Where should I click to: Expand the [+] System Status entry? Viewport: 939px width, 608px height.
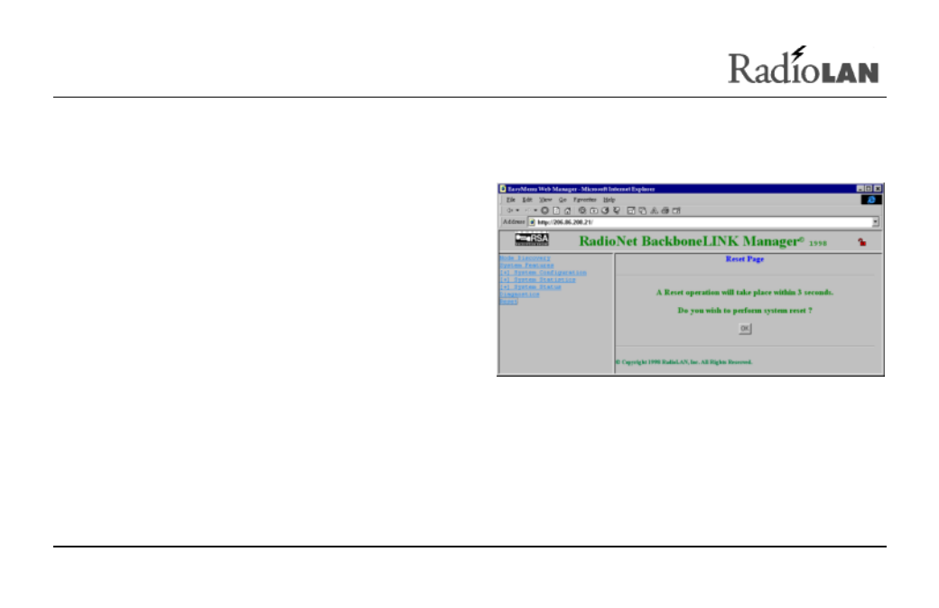pyautogui.click(x=531, y=287)
